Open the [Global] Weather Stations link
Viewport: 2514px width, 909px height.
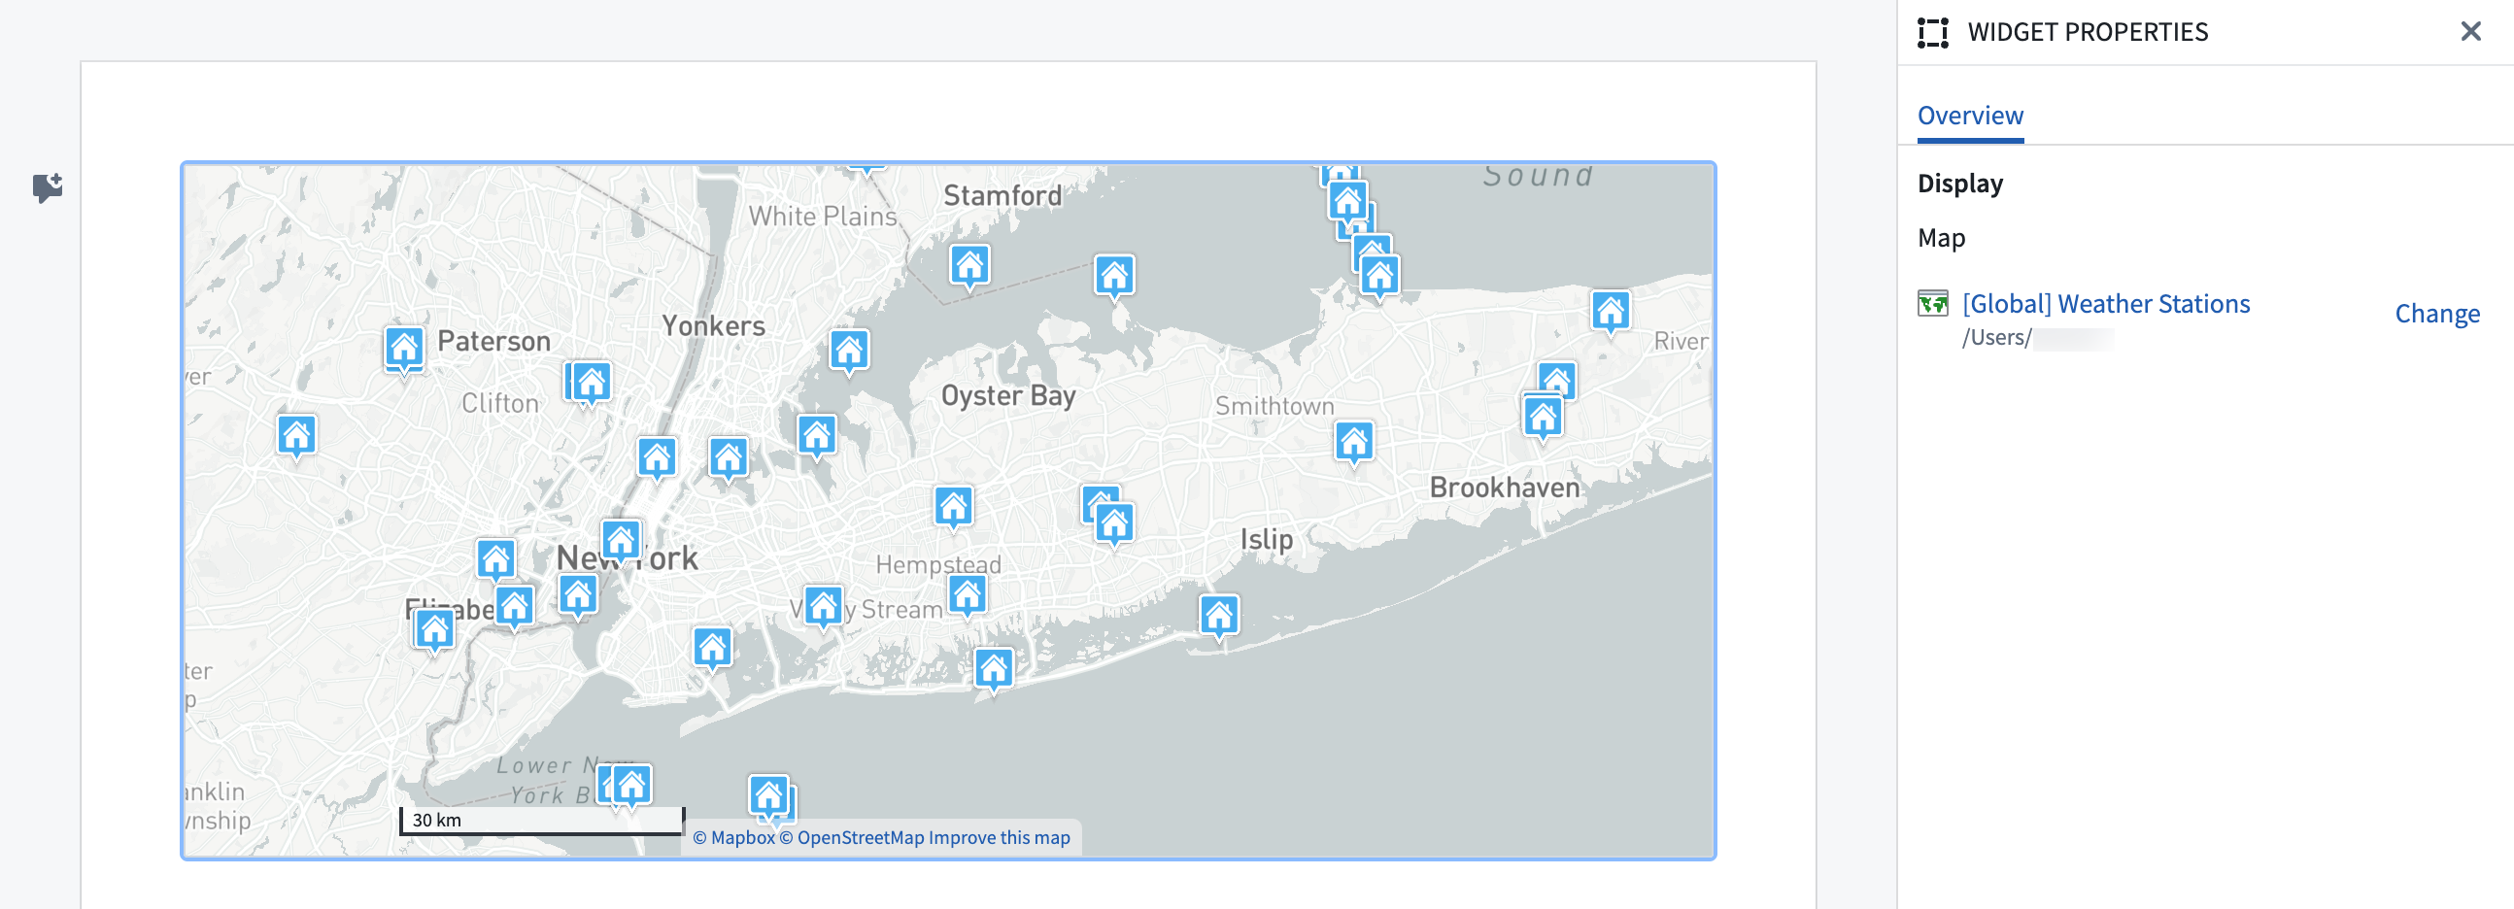(x=2105, y=303)
